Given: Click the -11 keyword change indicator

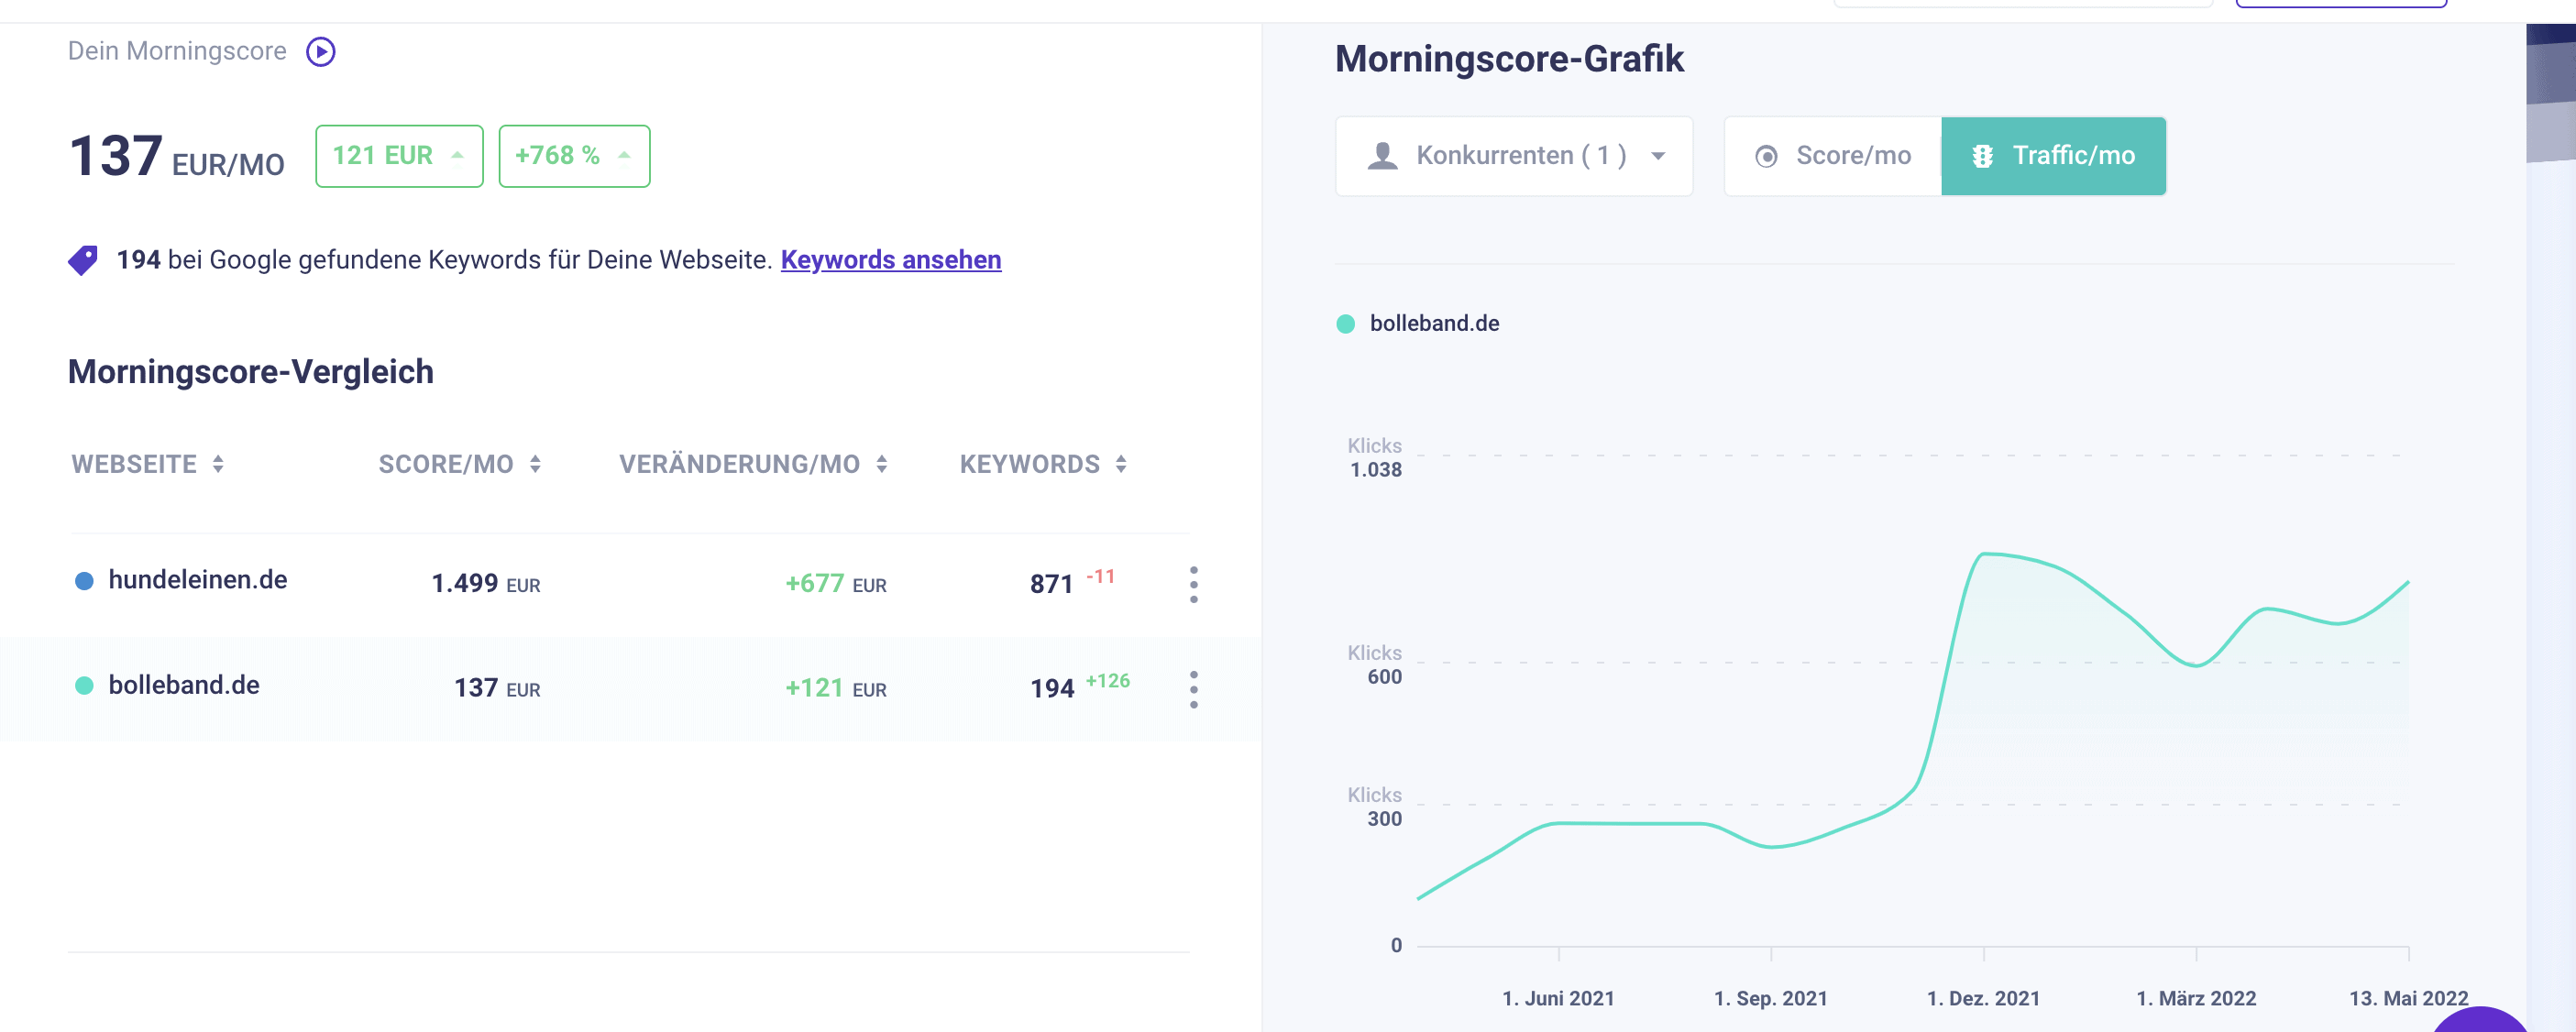Looking at the screenshot, I should (1100, 576).
